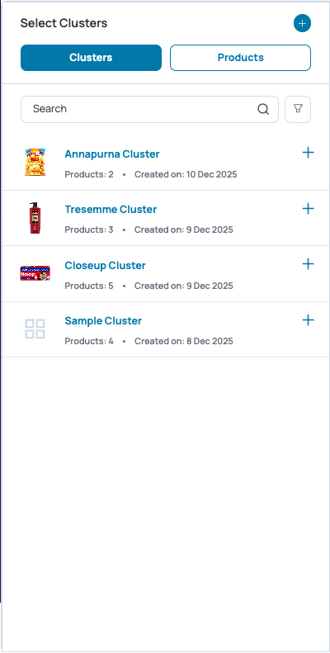Image resolution: width=330 pixels, height=653 pixels.
Task: Open the Tresemme Cluster link
Action: [x=111, y=210]
